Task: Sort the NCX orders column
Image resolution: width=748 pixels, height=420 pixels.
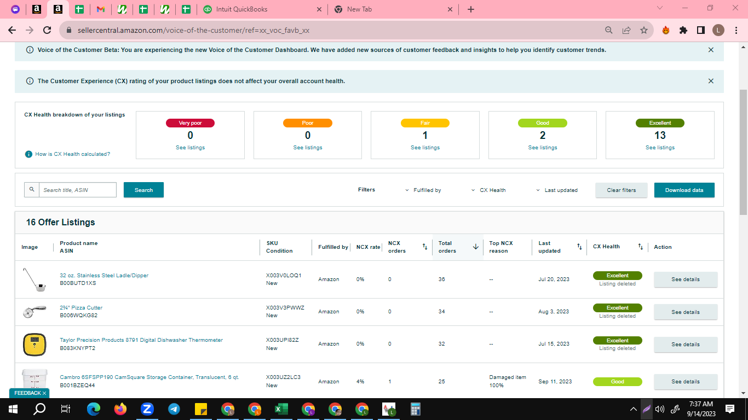Action: (x=425, y=247)
